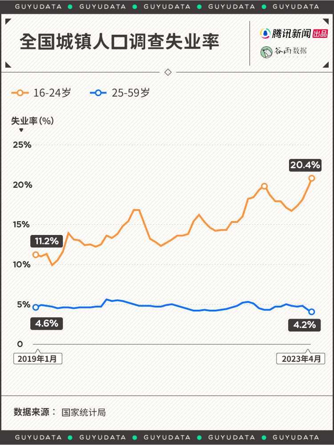The image size is (334, 445).
Task: Click the diamond ornament below the title
Action: pyautogui.click(x=168, y=72)
